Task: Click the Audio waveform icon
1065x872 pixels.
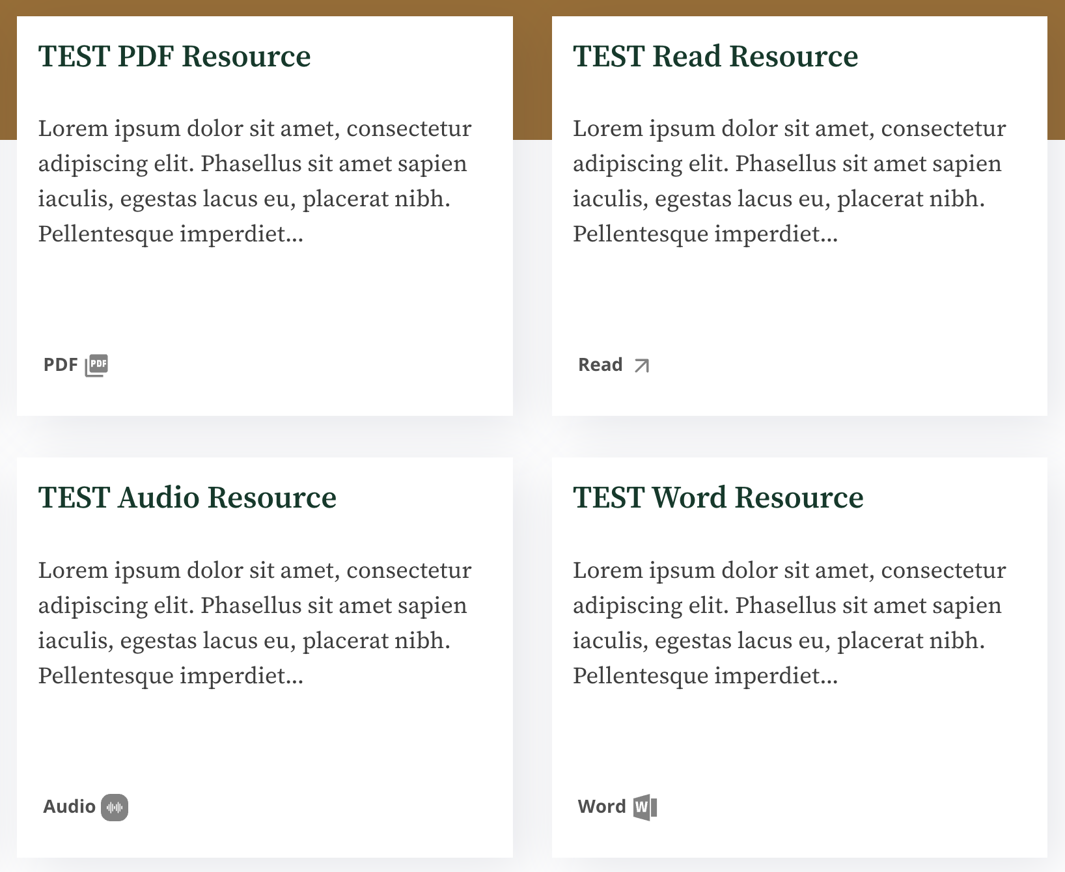Action: [115, 808]
